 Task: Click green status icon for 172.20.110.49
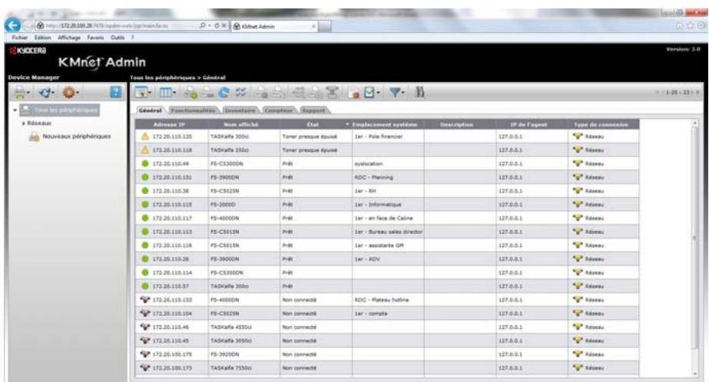tap(145, 163)
